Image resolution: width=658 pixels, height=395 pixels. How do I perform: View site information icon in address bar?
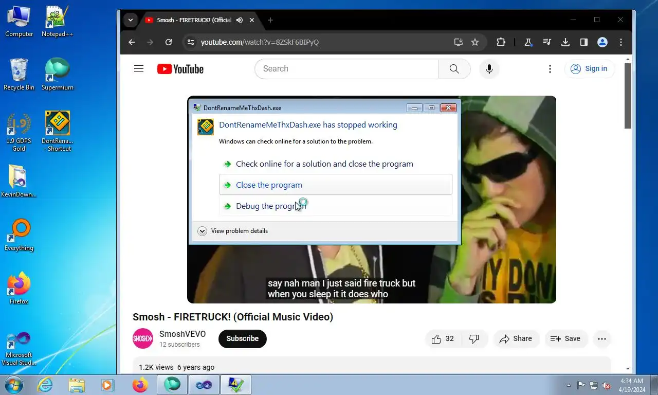coord(191,42)
